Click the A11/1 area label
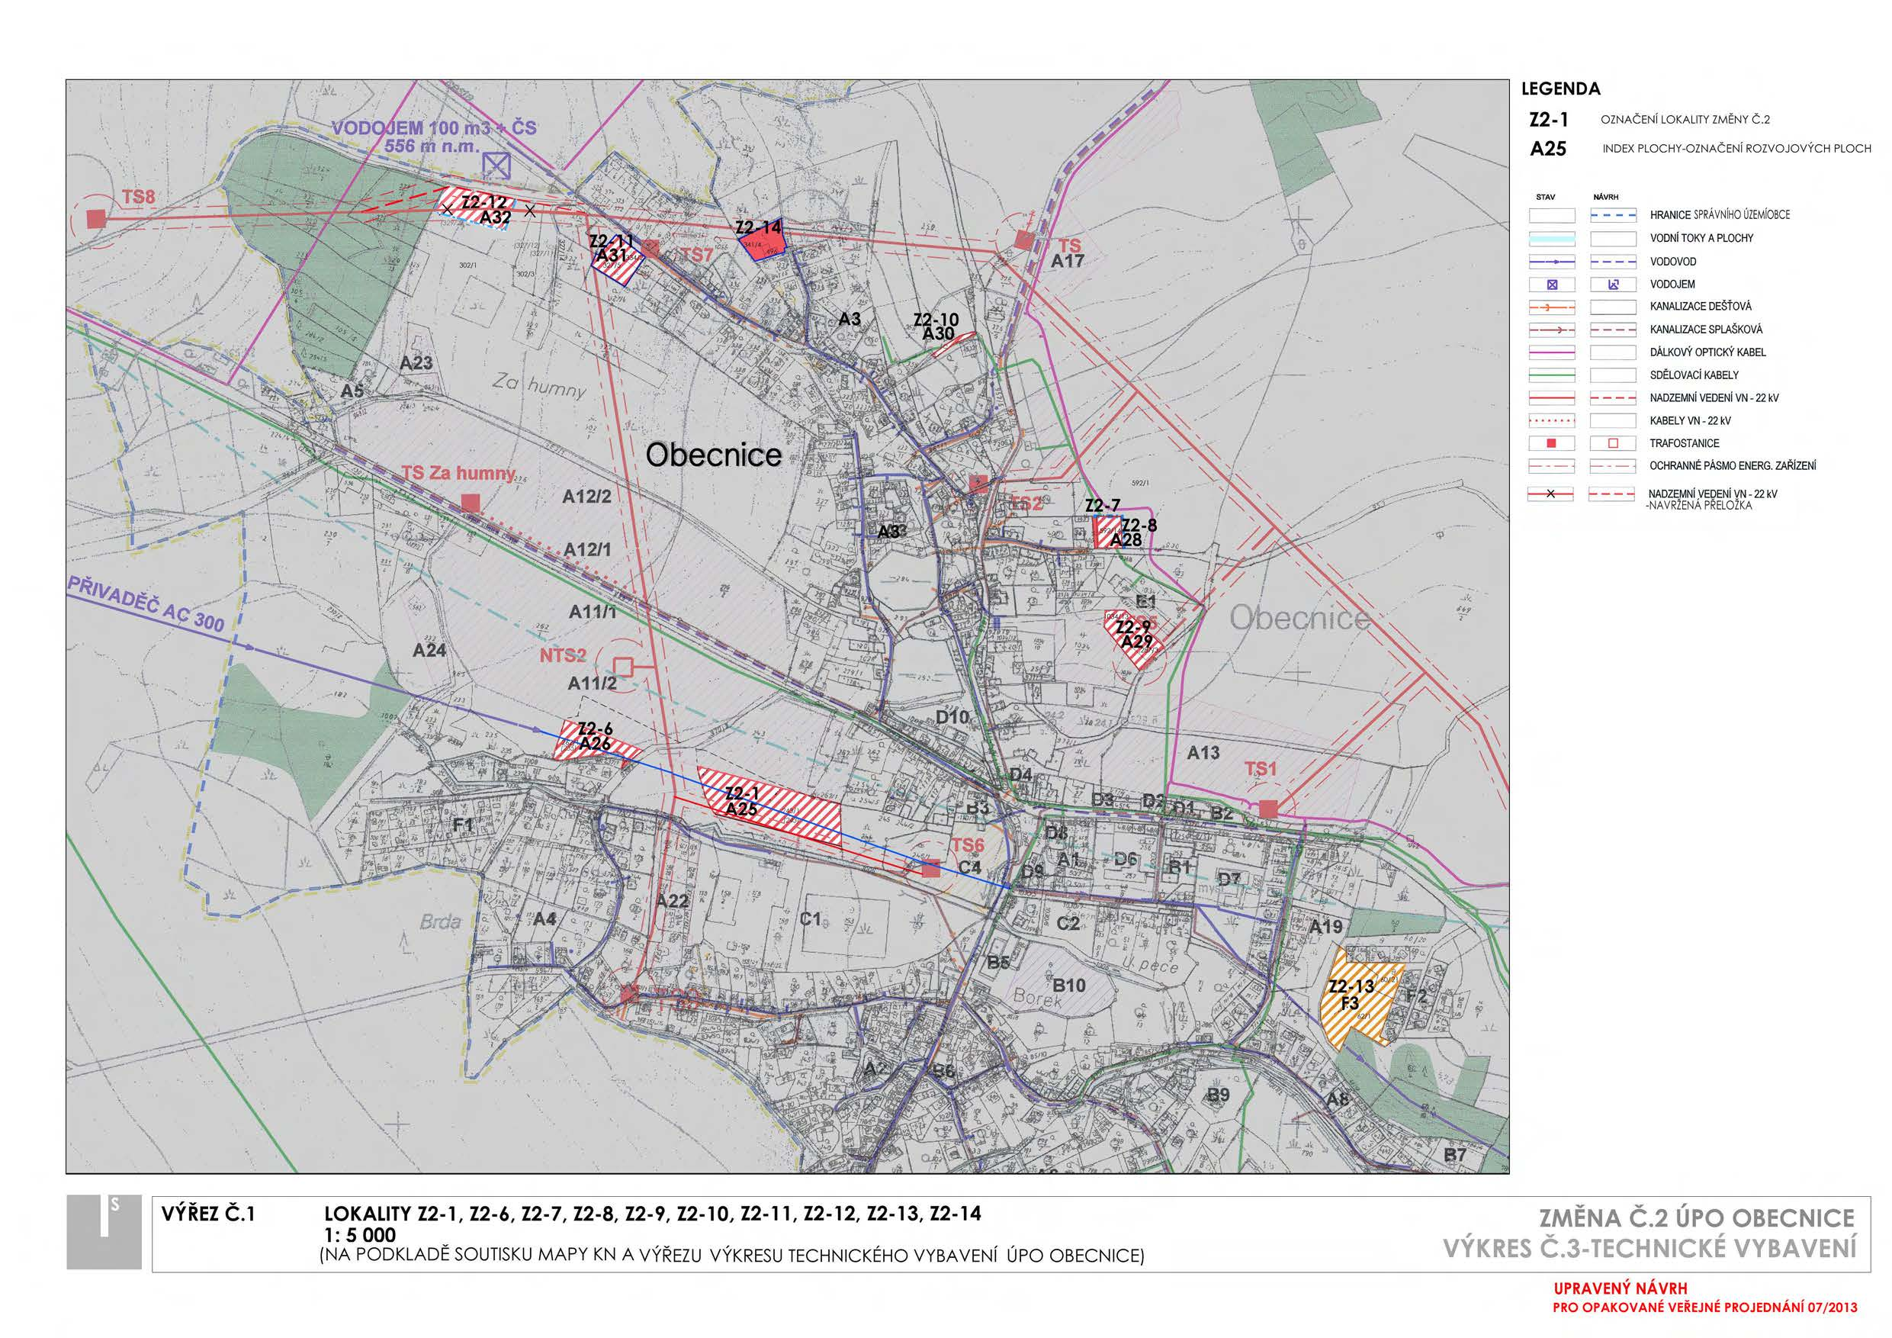Viewport: 1892px width, 1338px height. coord(593,612)
